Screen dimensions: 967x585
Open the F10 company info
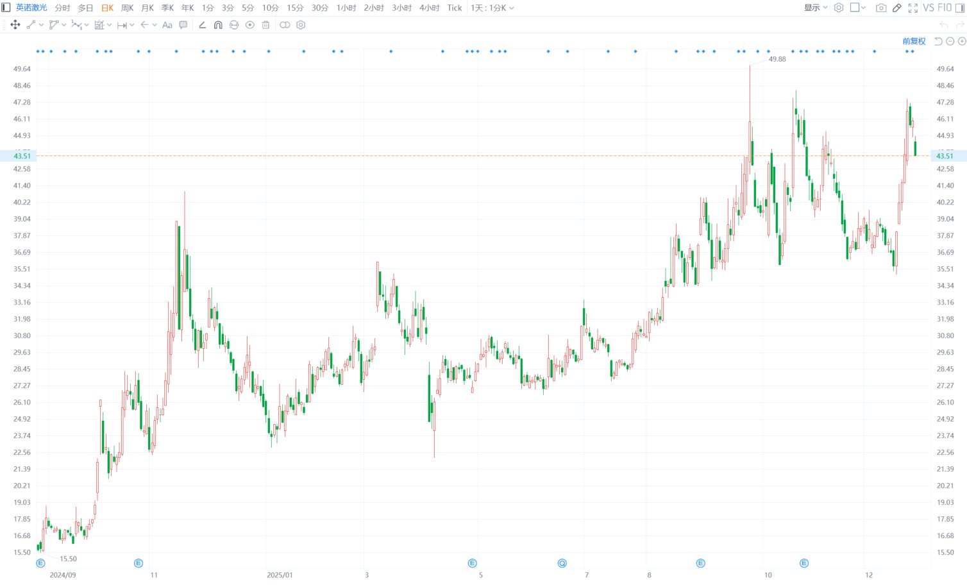pos(945,8)
